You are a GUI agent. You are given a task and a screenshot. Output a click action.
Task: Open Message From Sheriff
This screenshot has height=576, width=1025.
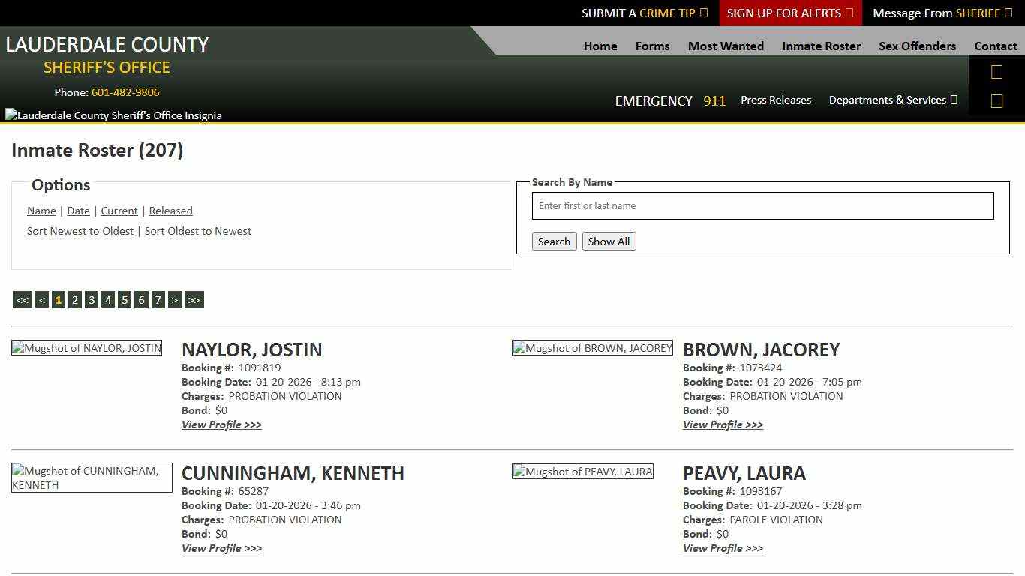point(936,13)
